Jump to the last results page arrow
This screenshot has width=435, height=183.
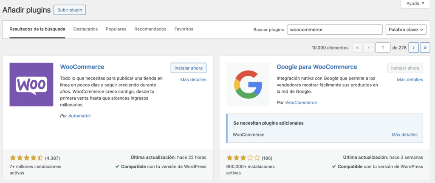point(425,48)
